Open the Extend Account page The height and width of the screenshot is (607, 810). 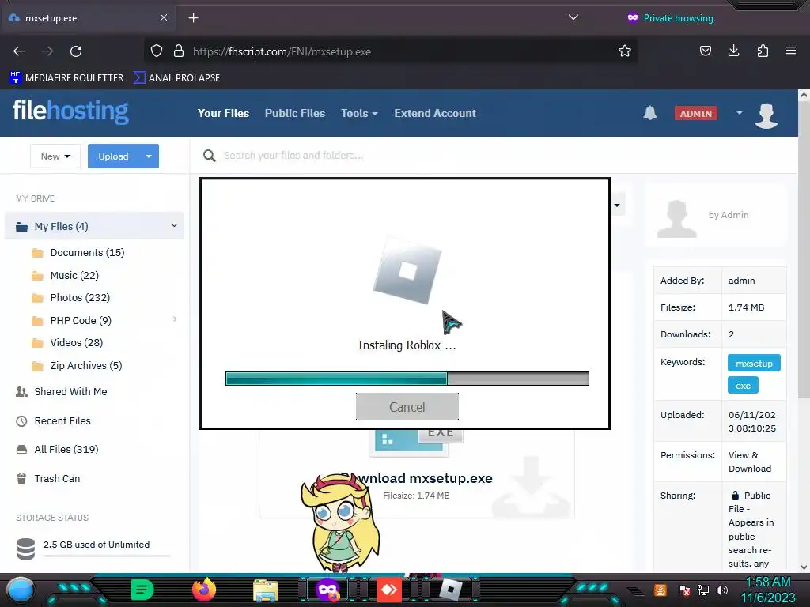(435, 113)
